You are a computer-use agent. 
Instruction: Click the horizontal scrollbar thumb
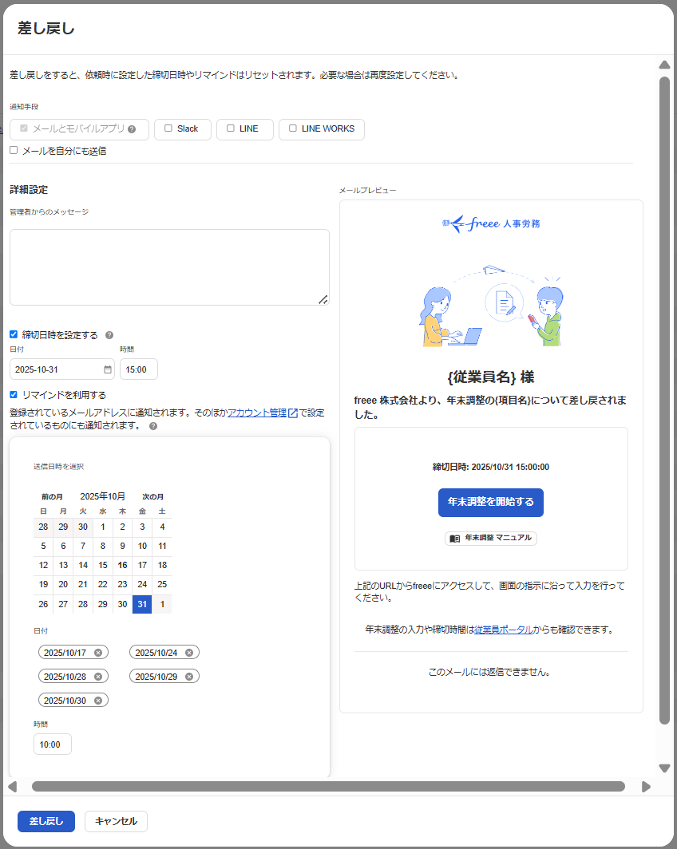point(328,786)
